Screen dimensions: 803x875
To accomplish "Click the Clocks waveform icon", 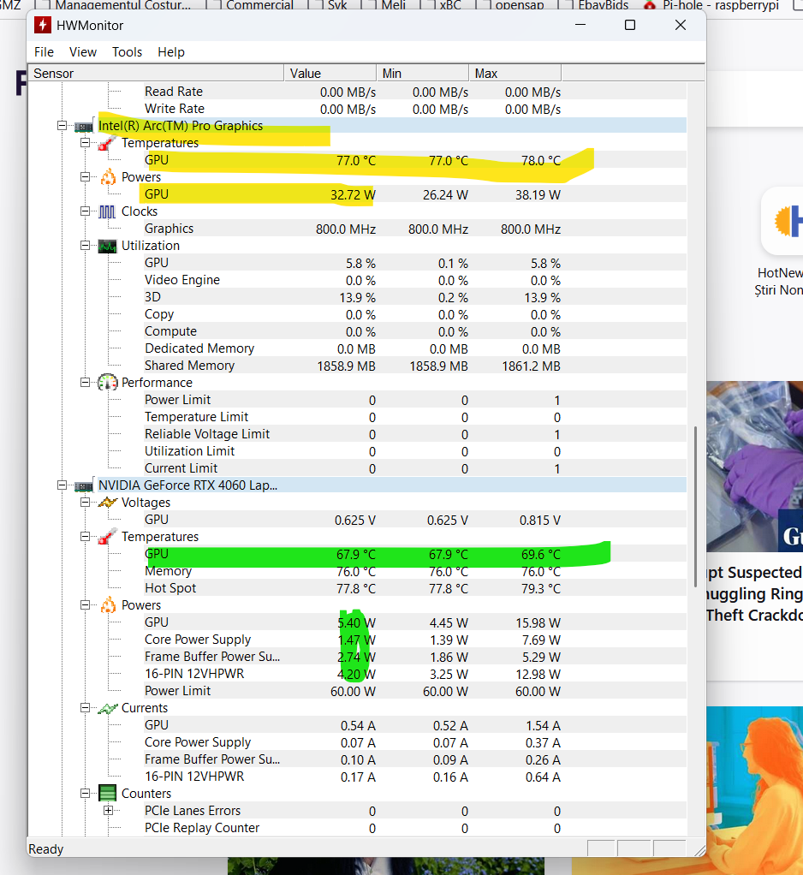I will tap(108, 211).
